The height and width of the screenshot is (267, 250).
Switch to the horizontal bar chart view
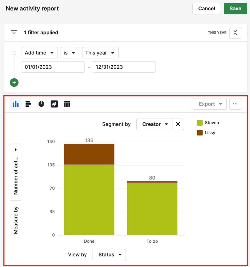point(28,104)
